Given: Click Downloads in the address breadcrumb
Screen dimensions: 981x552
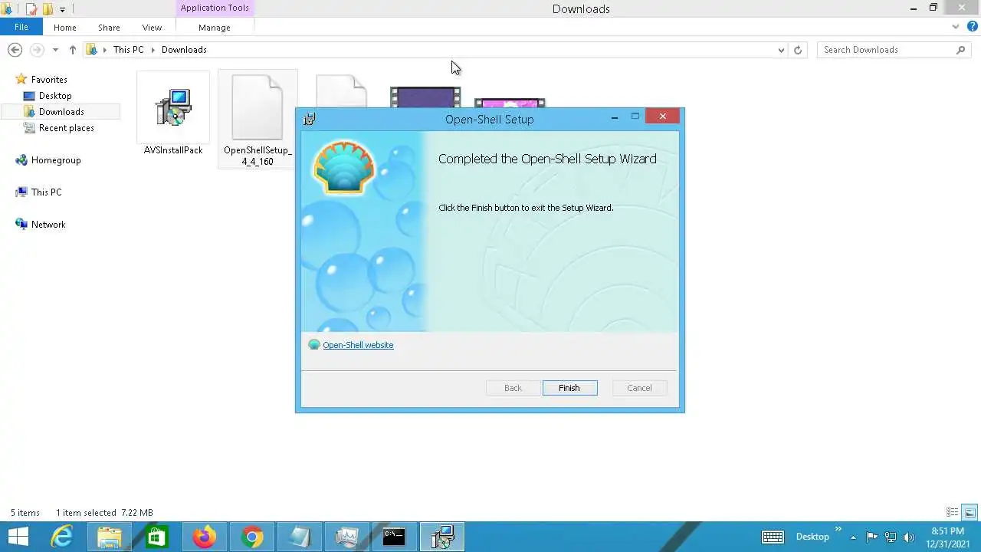Looking at the screenshot, I should (184, 50).
